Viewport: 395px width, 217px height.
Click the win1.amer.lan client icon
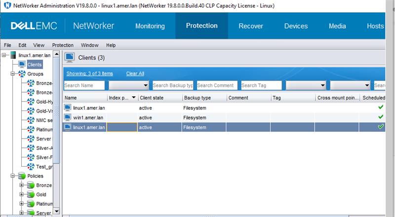click(68, 117)
